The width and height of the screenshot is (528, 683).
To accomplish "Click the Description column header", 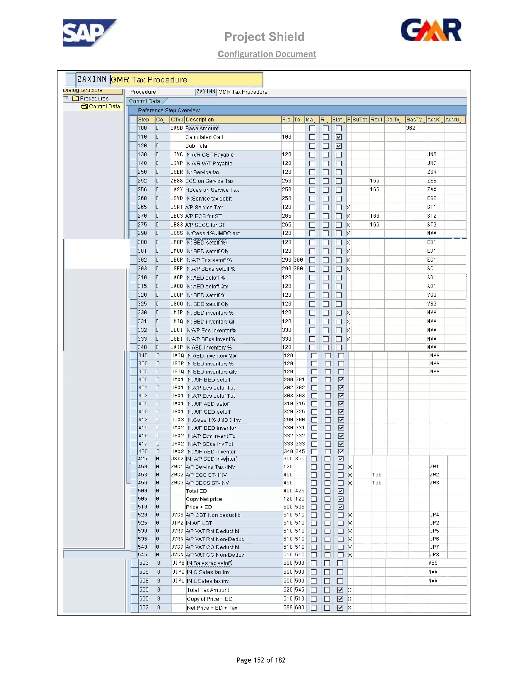I will 233,120.
